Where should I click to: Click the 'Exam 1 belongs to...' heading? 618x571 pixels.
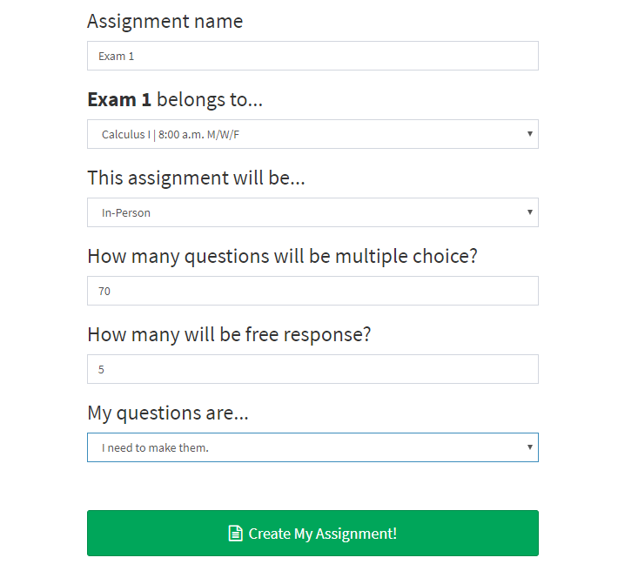(x=175, y=100)
